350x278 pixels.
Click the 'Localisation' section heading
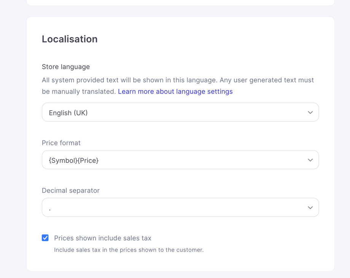click(x=70, y=39)
